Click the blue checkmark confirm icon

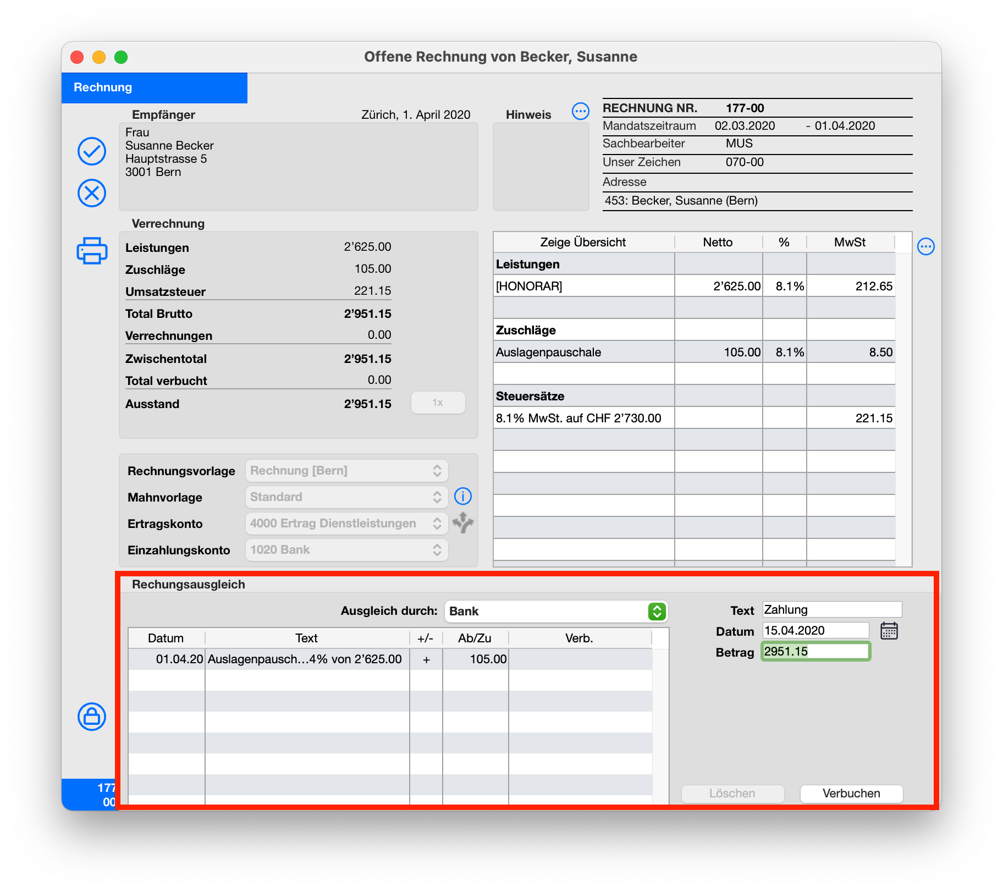(x=91, y=151)
